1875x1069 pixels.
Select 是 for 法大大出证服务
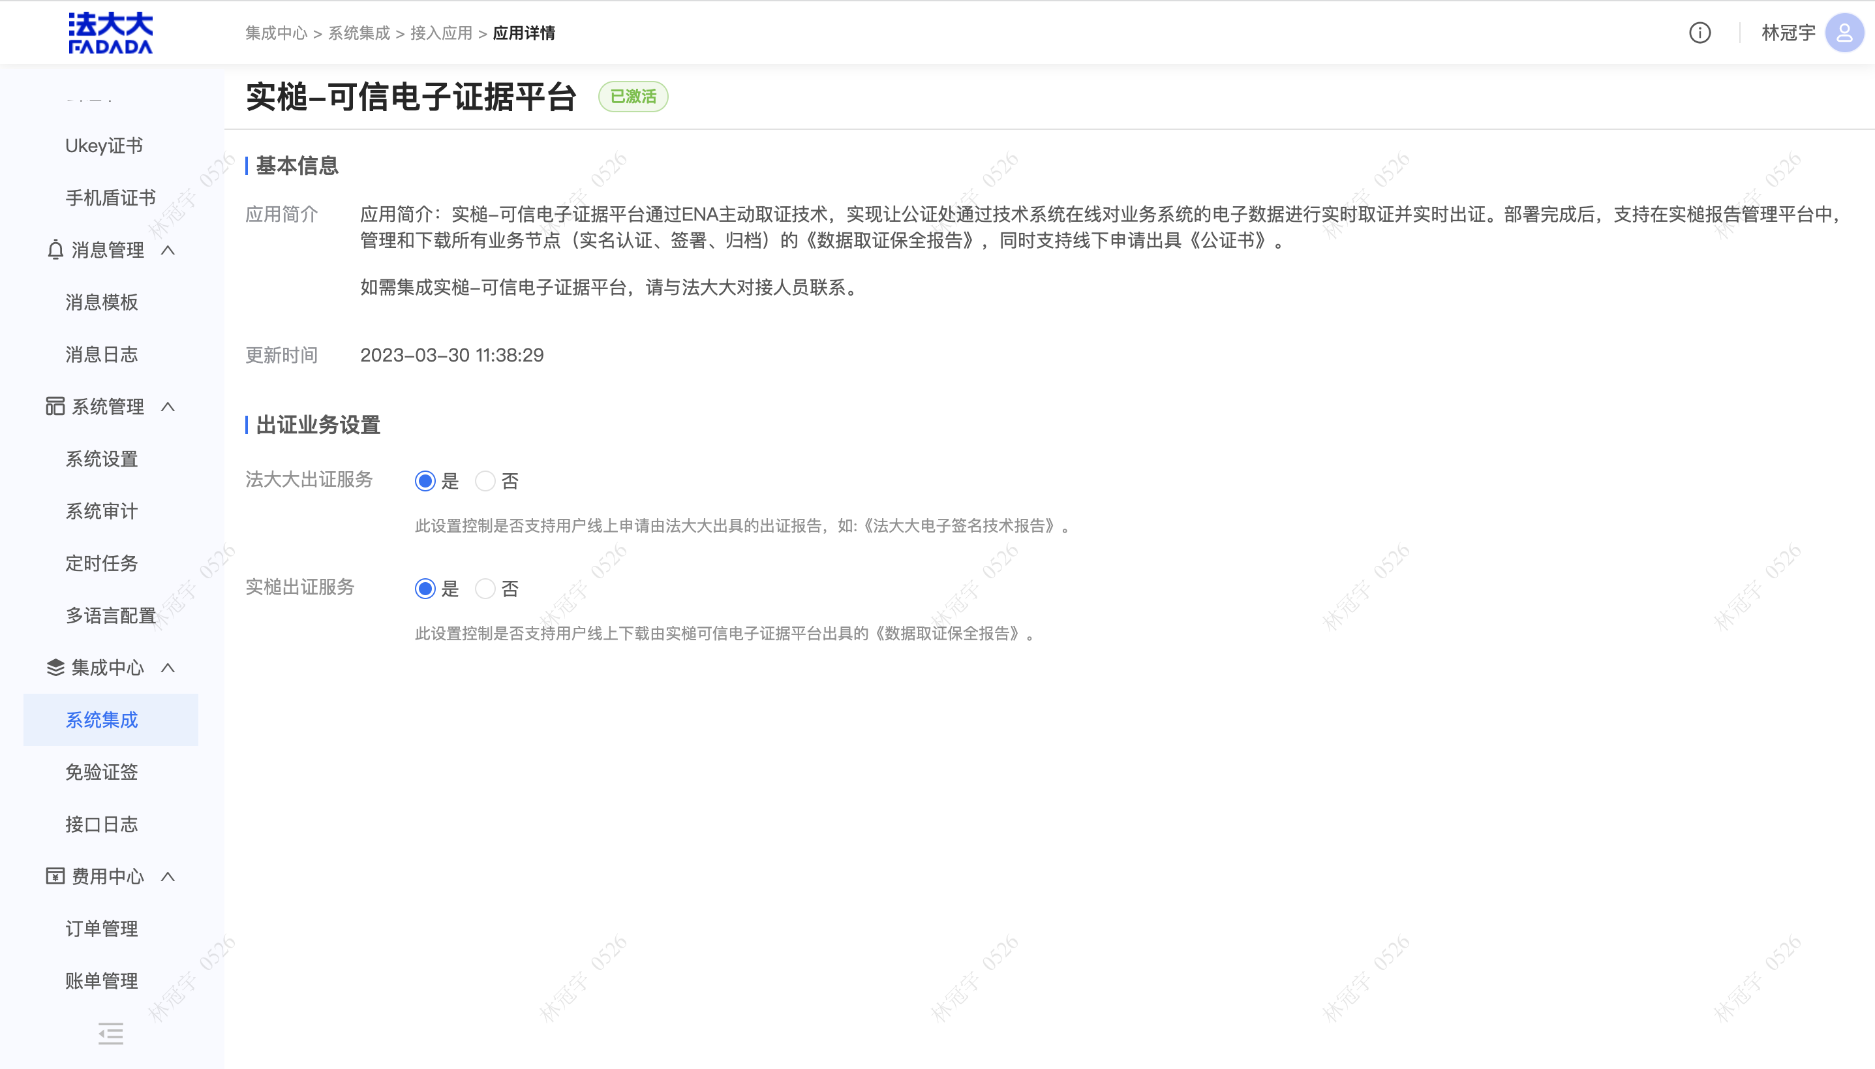point(425,481)
